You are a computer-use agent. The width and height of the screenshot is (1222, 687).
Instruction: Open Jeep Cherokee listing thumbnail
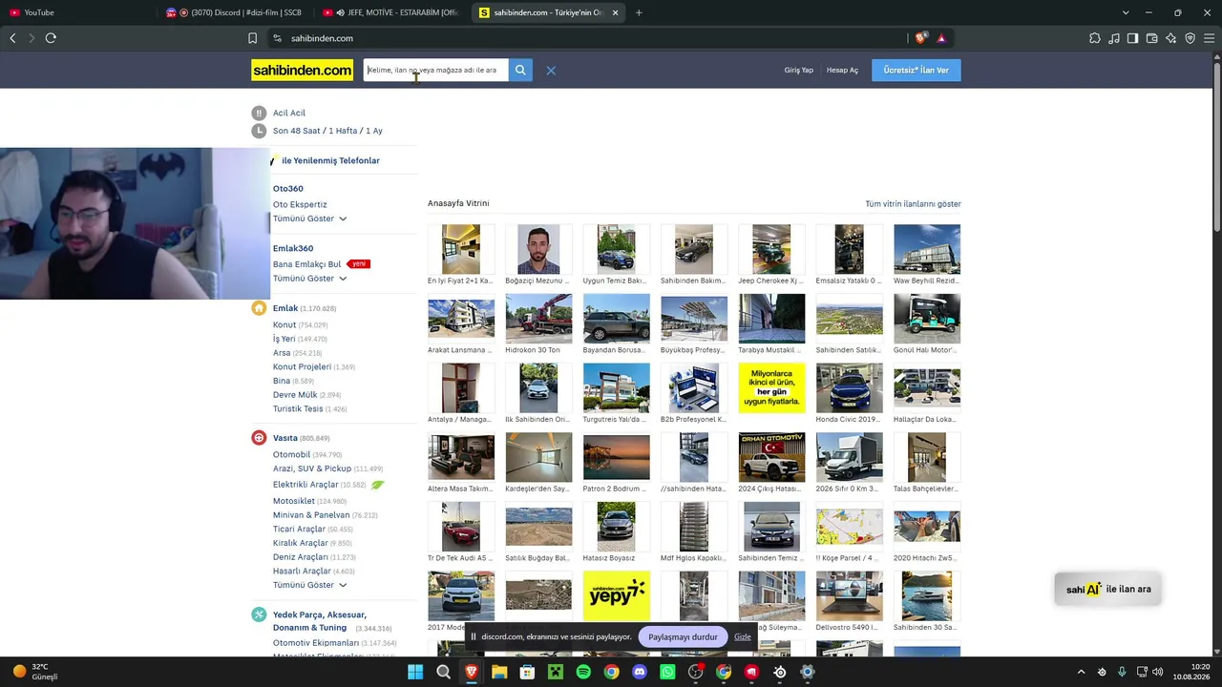[771, 249]
